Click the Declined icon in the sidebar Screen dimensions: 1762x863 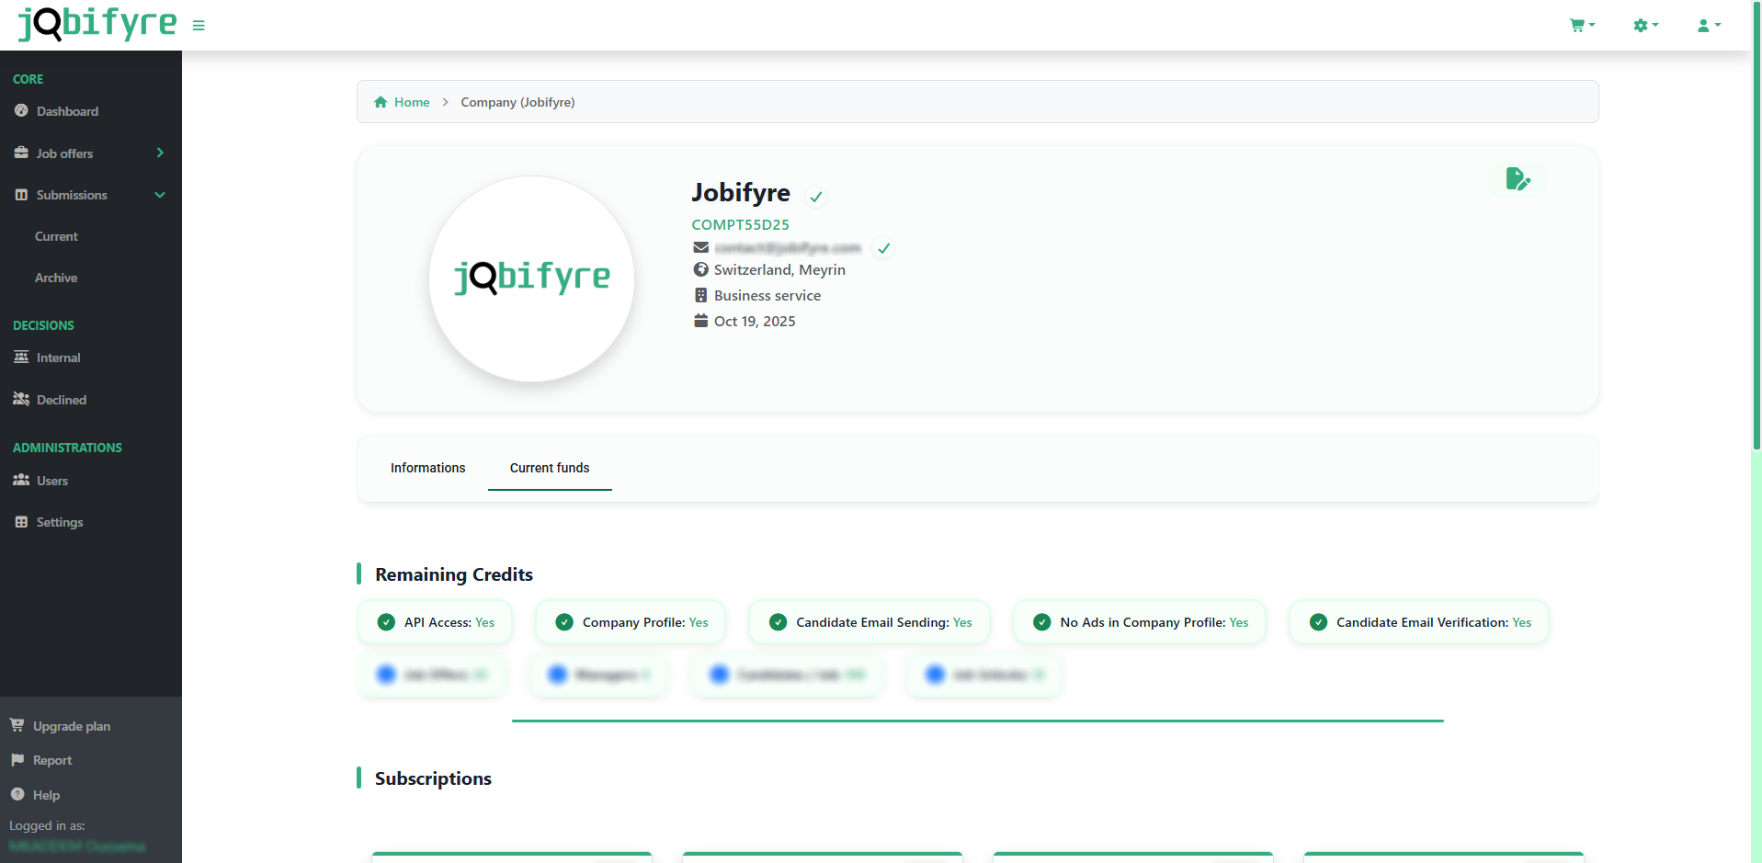coord(21,399)
